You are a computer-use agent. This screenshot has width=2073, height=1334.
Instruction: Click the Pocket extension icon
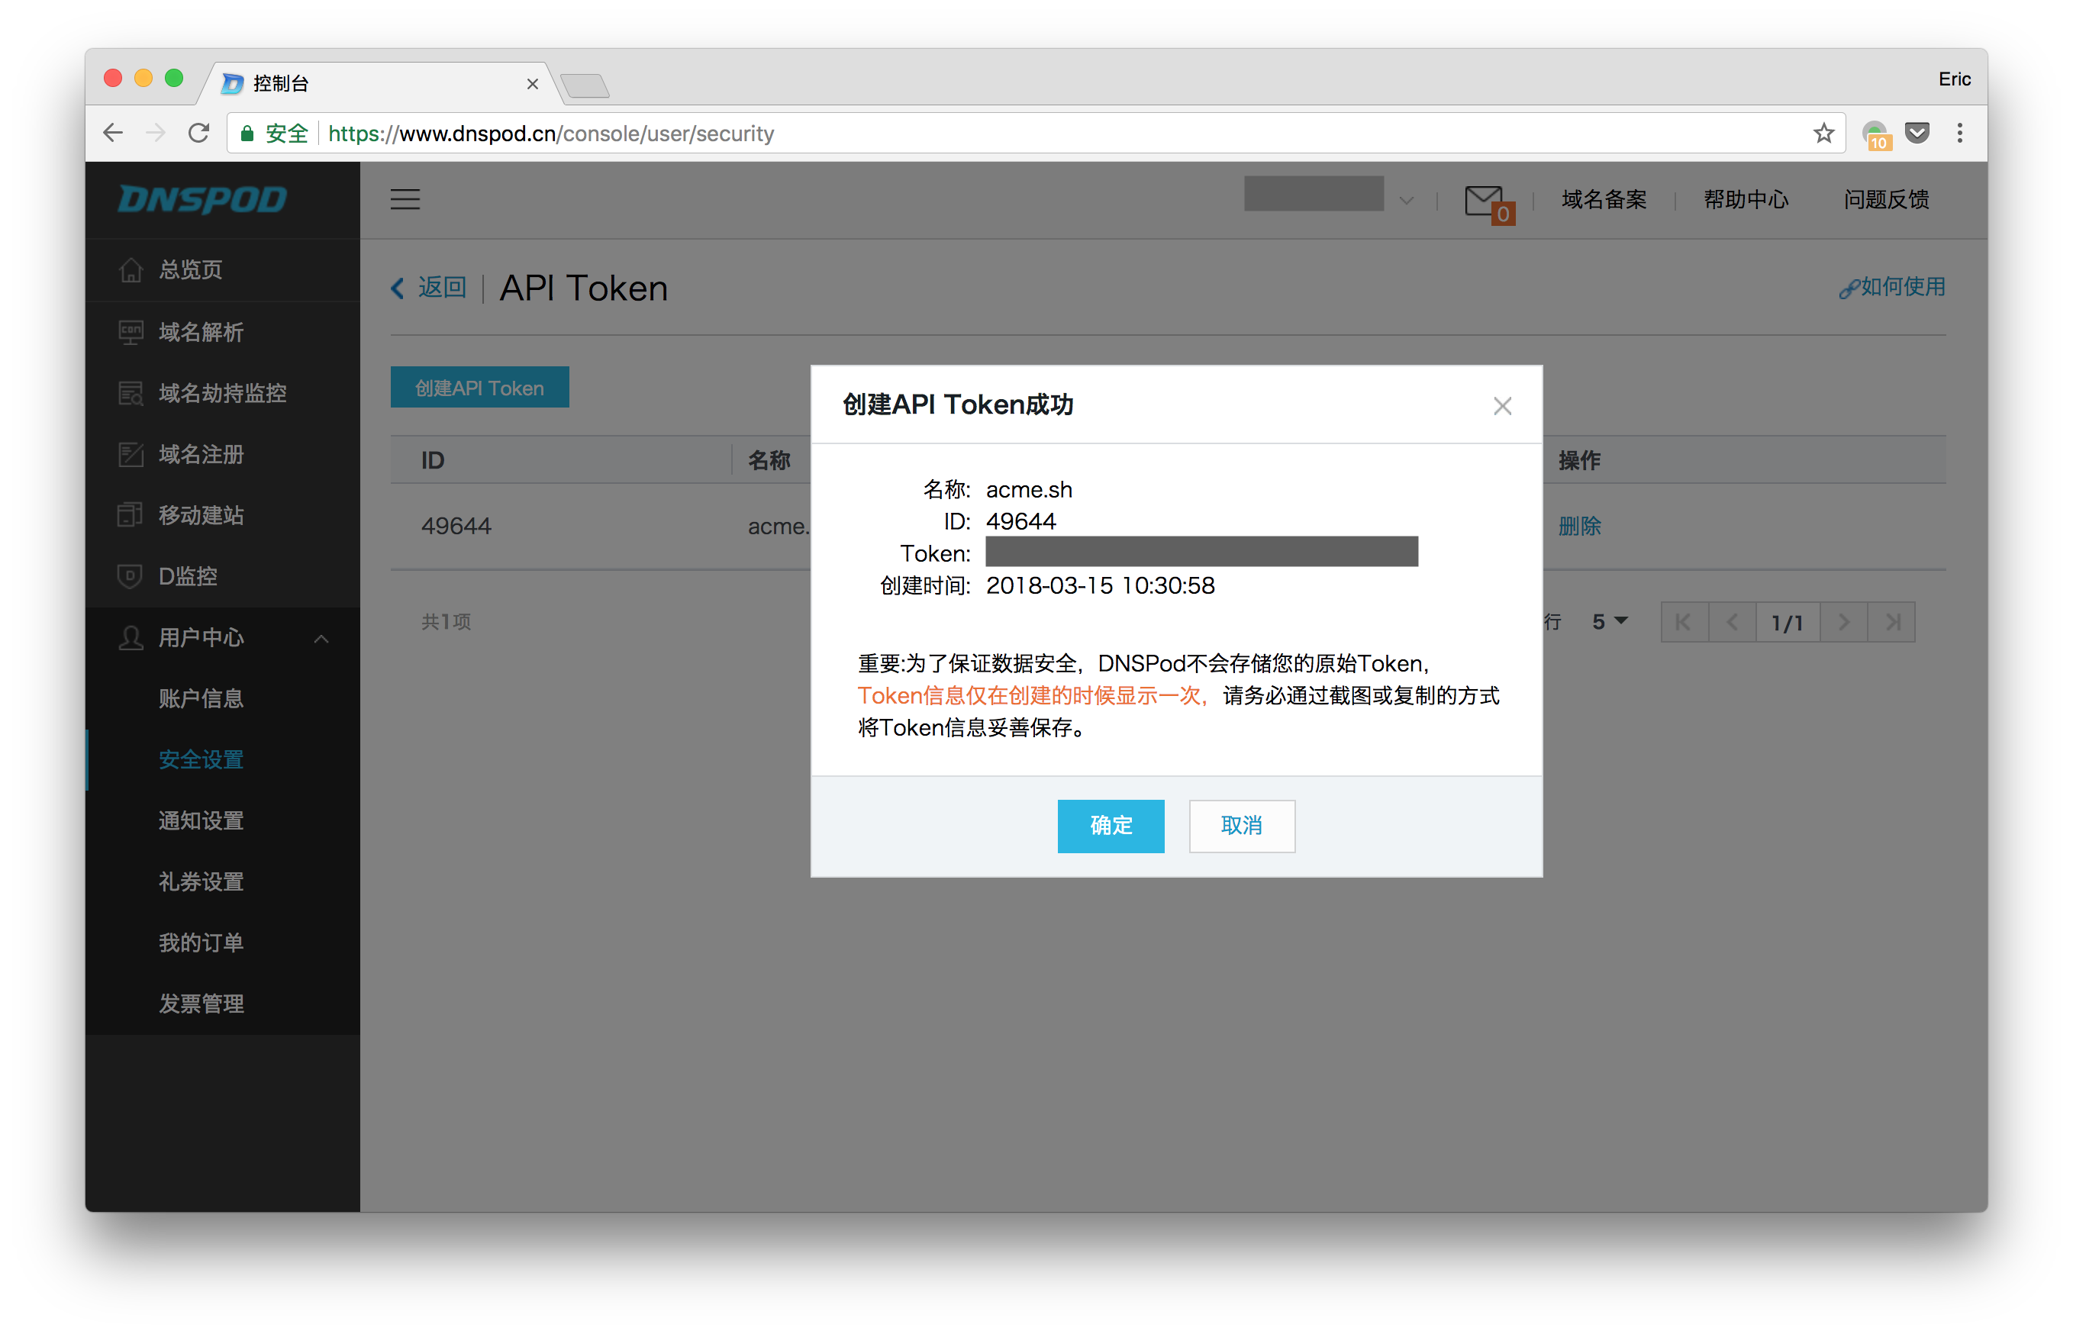click(1917, 134)
